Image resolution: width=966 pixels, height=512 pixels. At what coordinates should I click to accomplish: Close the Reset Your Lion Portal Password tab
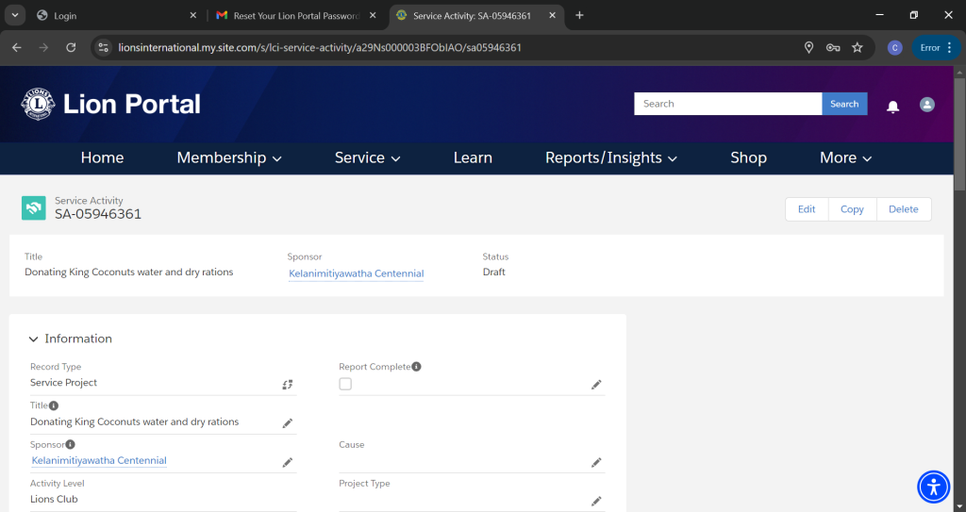coord(373,15)
